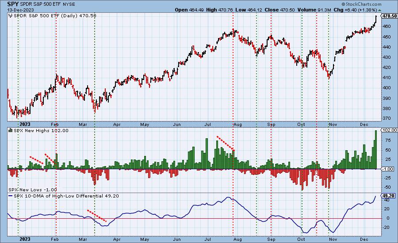Click the SPX New Lows -1.00 label
Screen dimensions: 398x243
click(x=32, y=190)
